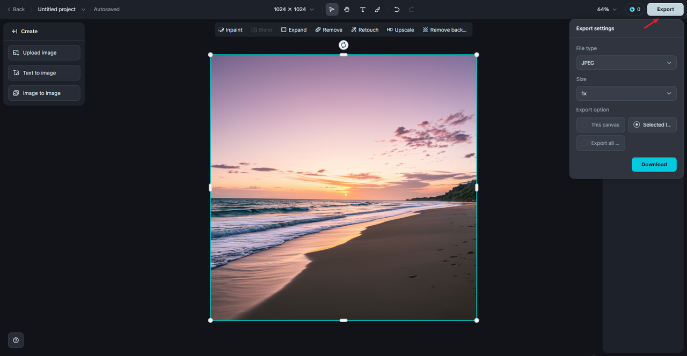Run Remove background on the image
The width and height of the screenshot is (687, 356).
[445, 29]
